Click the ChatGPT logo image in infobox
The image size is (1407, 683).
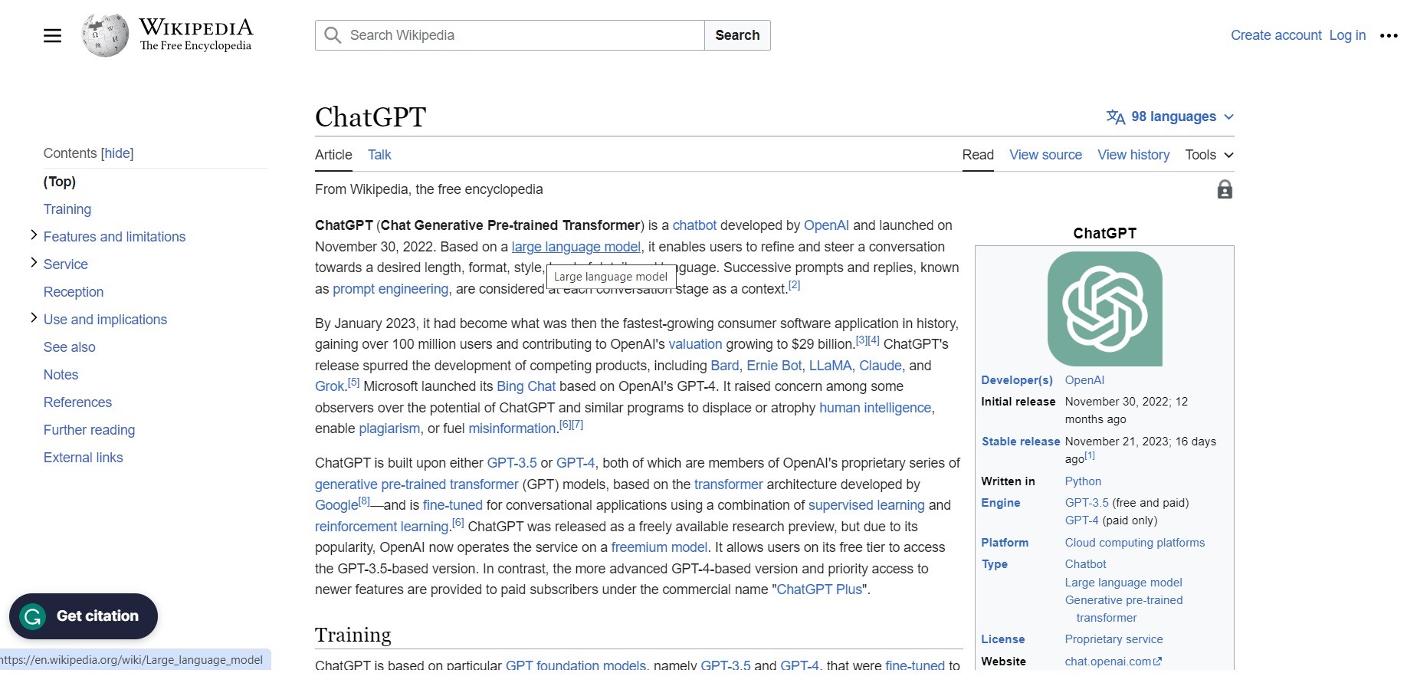click(1104, 309)
